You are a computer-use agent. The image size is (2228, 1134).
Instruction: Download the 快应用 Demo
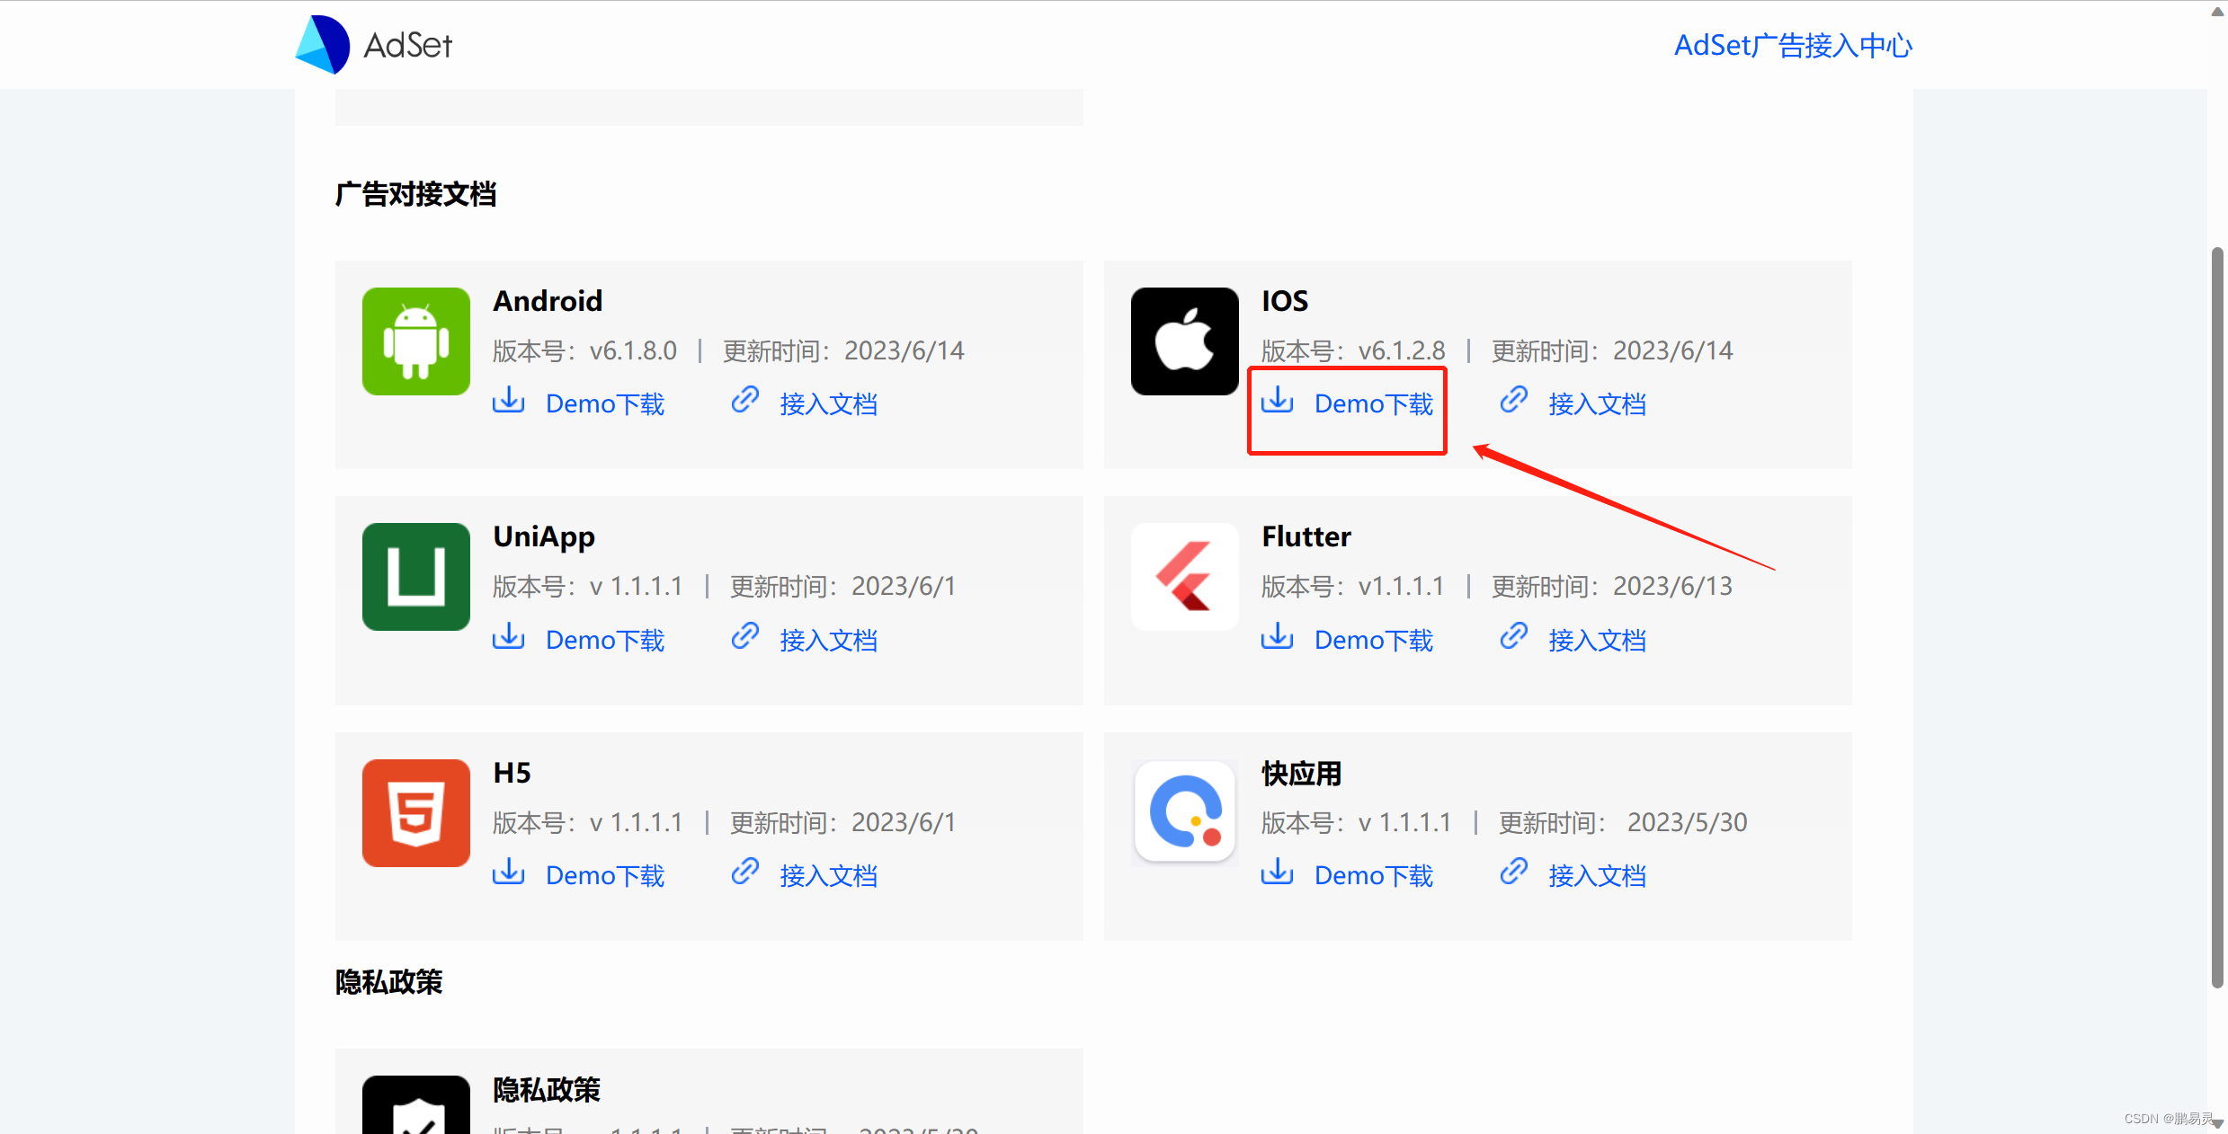(1374, 876)
